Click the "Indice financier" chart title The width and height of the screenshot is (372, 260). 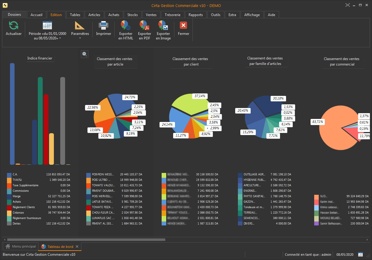tap(40, 58)
